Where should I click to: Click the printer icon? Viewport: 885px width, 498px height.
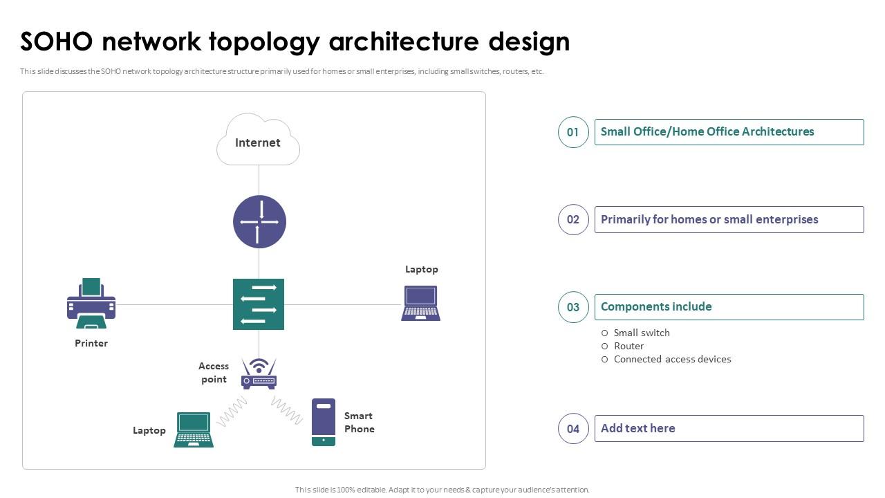[91, 304]
